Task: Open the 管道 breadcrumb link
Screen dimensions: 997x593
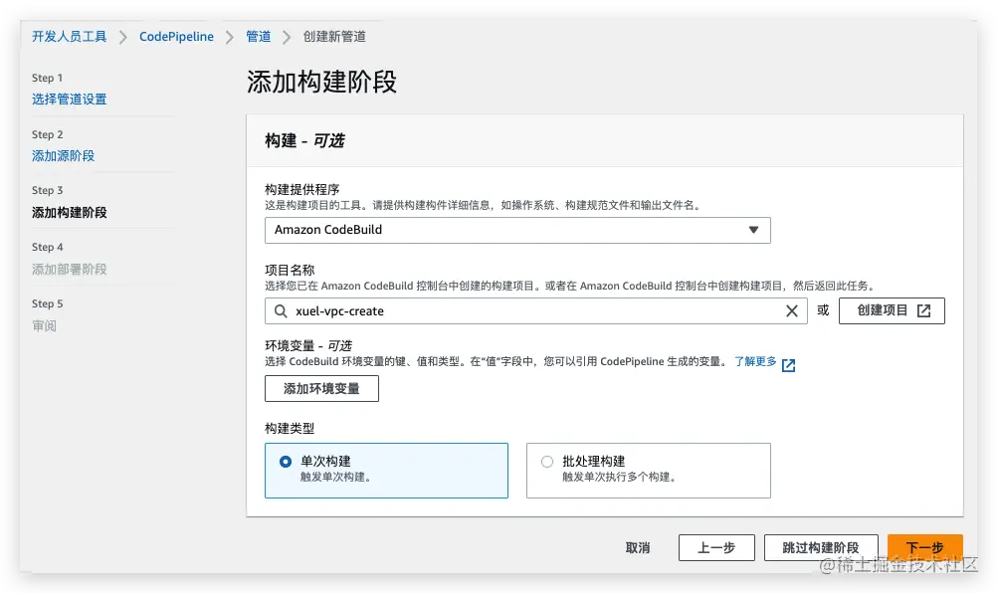Action: click(258, 36)
